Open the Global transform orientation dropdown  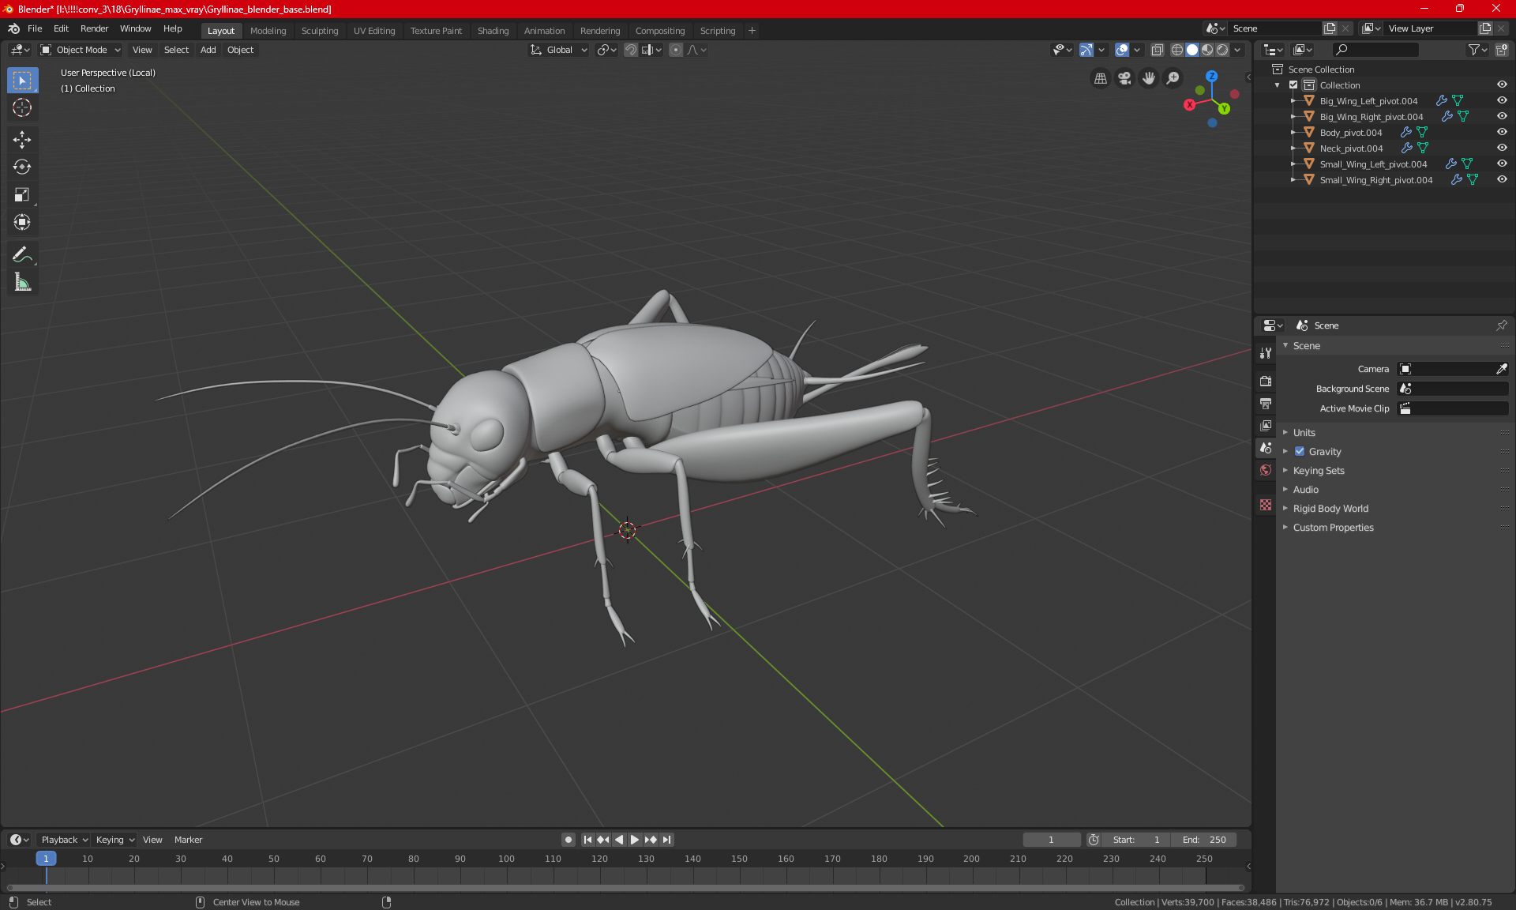[x=558, y=50]
